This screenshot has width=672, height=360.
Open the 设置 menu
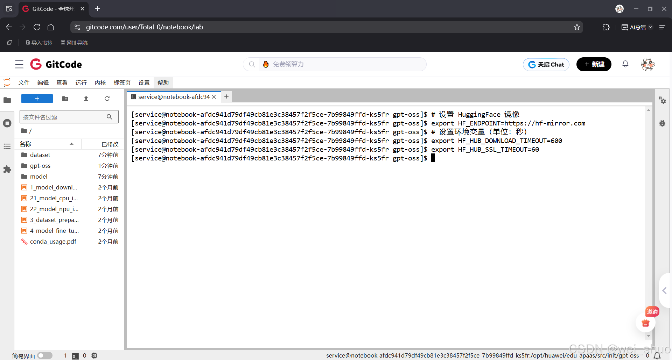[x=144, y=82]
